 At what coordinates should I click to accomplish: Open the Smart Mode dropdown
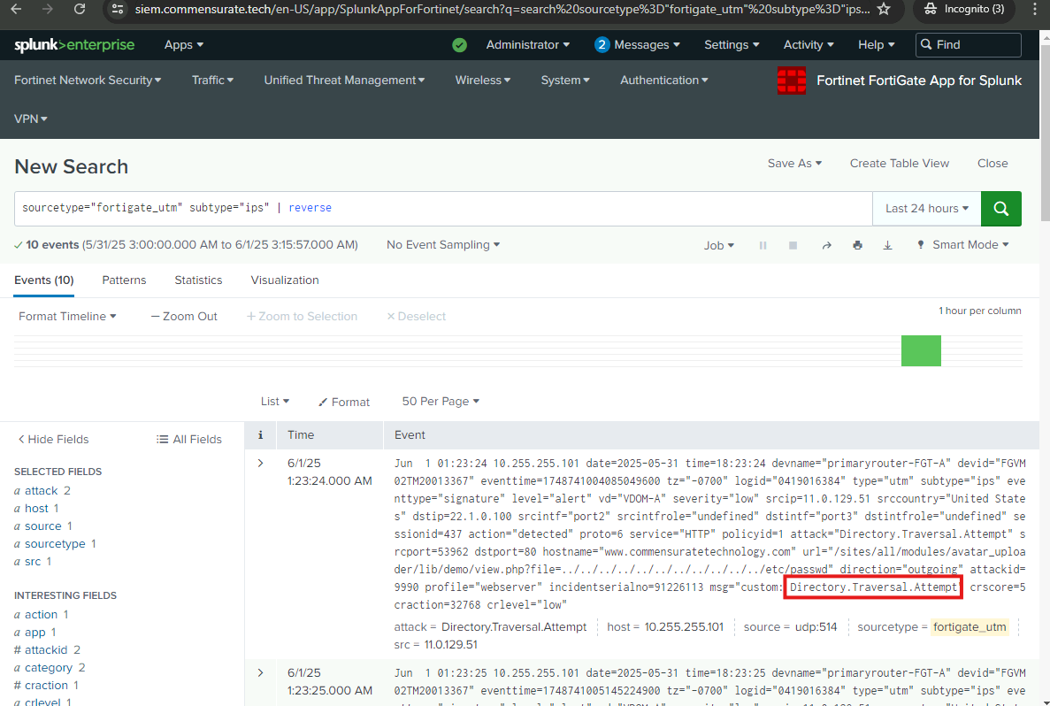coord(963,245)
